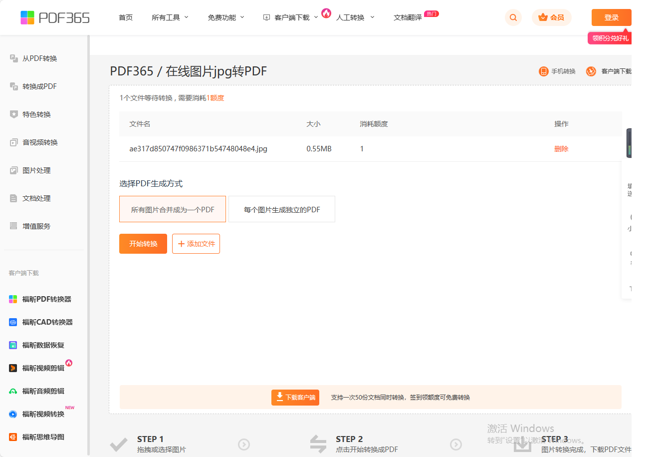Click the 下载客户端 orange button
The height and width of the screenshot is (457, 659).
[x=295, y=398]
